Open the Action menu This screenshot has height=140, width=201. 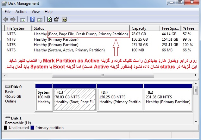coord(21,12)
